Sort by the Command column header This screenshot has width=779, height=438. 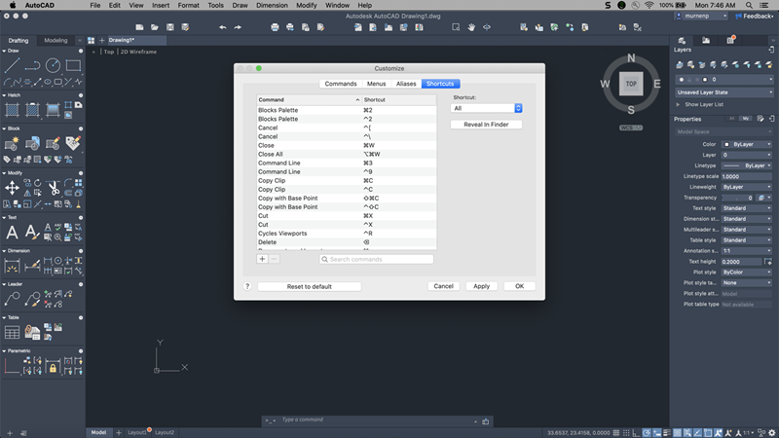point(309,100)
